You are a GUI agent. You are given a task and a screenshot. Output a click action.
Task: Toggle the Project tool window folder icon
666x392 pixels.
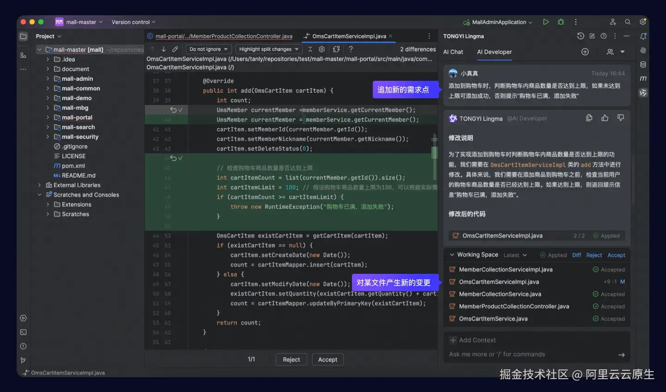click(x=23, y=36)
